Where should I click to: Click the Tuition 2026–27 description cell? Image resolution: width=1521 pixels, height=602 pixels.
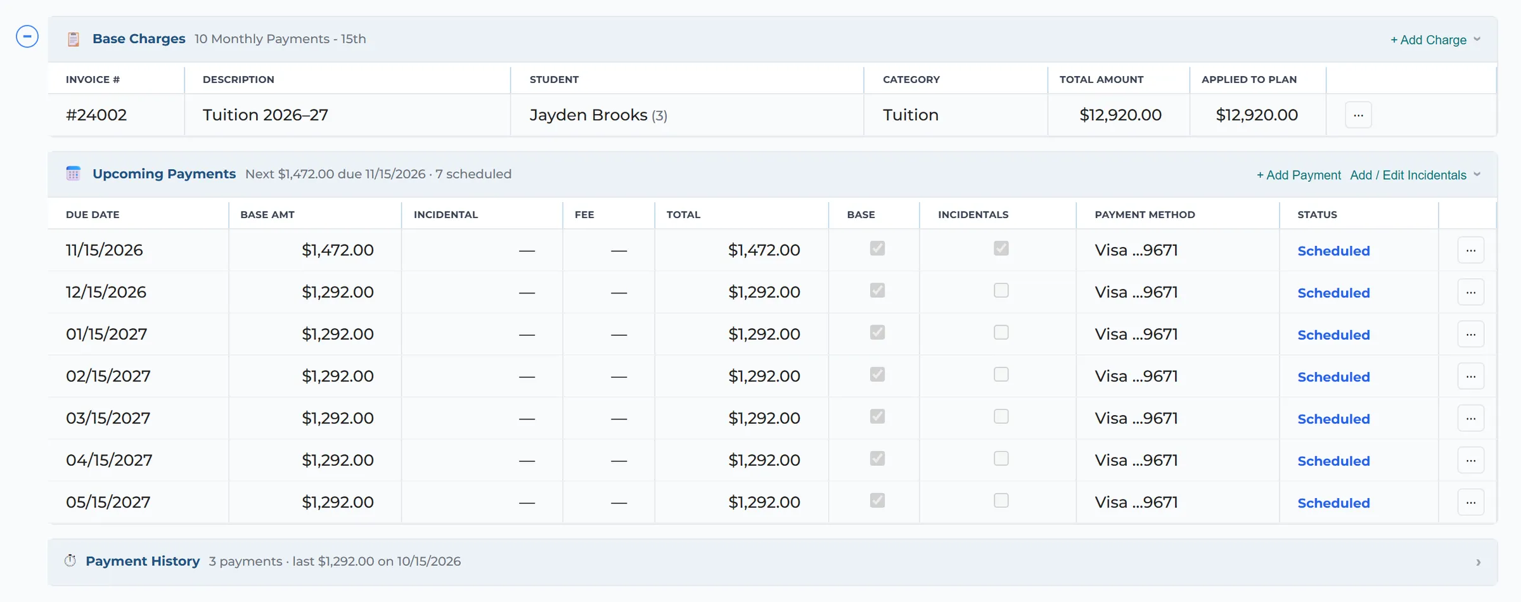pos(347,115)
